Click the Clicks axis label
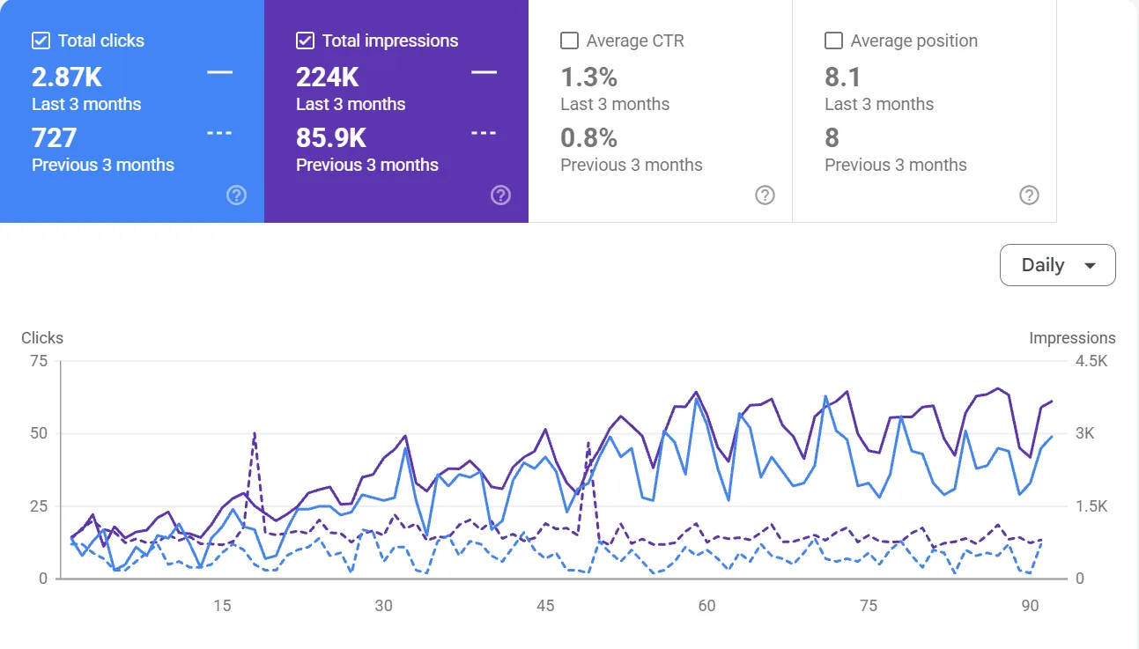 [x=42, y=338]
